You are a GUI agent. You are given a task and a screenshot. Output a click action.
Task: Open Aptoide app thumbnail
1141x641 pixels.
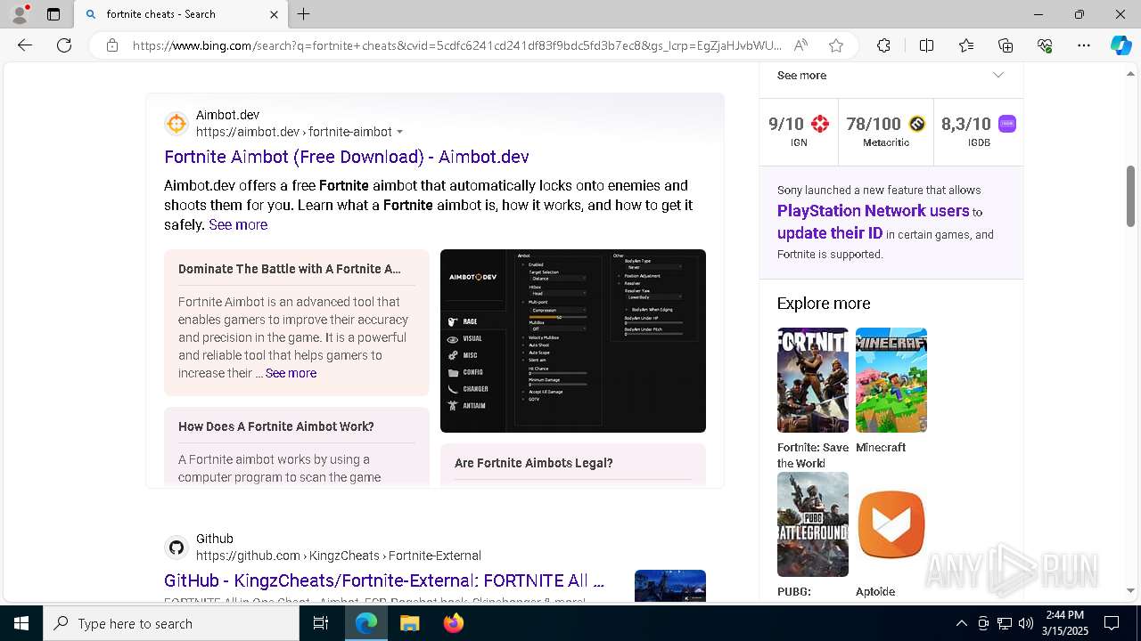[x=891, y=524]
